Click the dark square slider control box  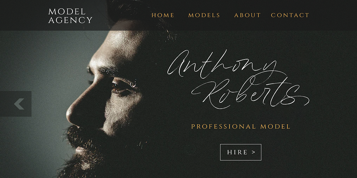click(16, 104)
